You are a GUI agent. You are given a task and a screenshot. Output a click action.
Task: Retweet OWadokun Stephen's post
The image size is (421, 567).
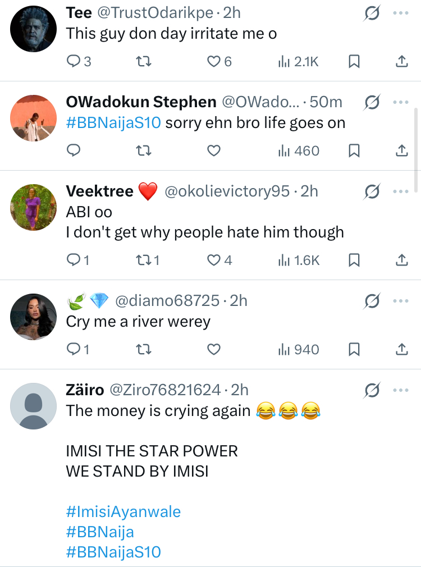pos(144,150)
